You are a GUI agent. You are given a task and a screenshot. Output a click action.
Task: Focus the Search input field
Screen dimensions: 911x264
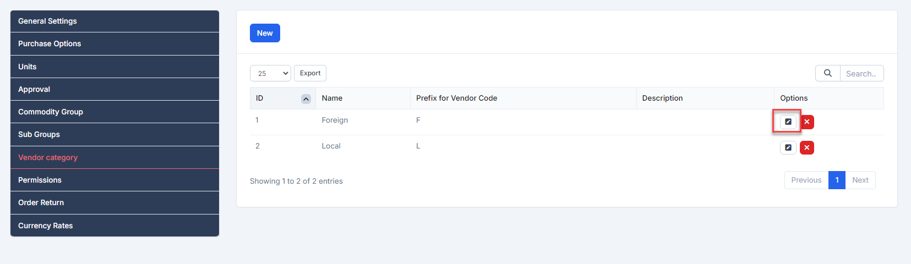click(x=861, y=73)
